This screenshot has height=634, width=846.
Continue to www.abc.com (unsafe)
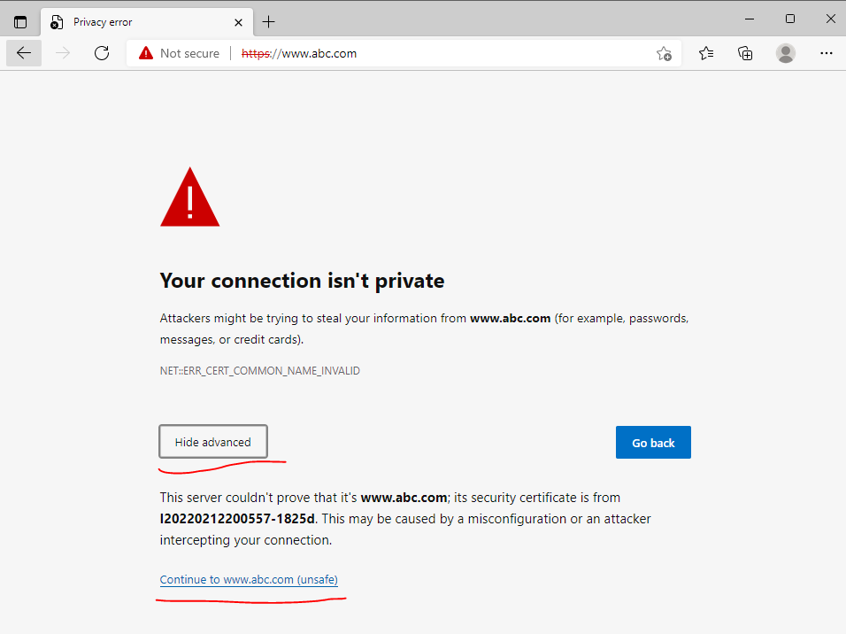click(x=249, y=579)
